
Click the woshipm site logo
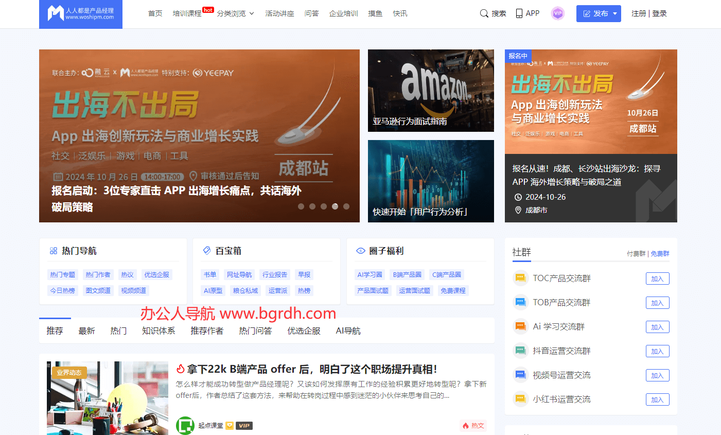pyautogui.click(x=80, y=14)
